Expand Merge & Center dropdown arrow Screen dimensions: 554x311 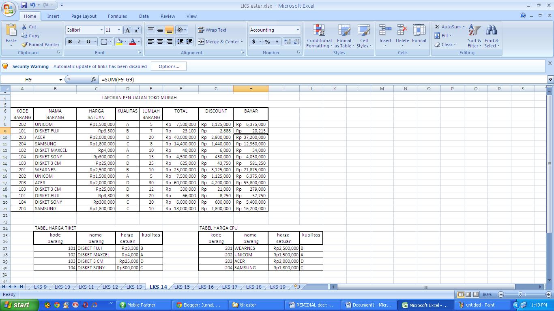[242, 42]
